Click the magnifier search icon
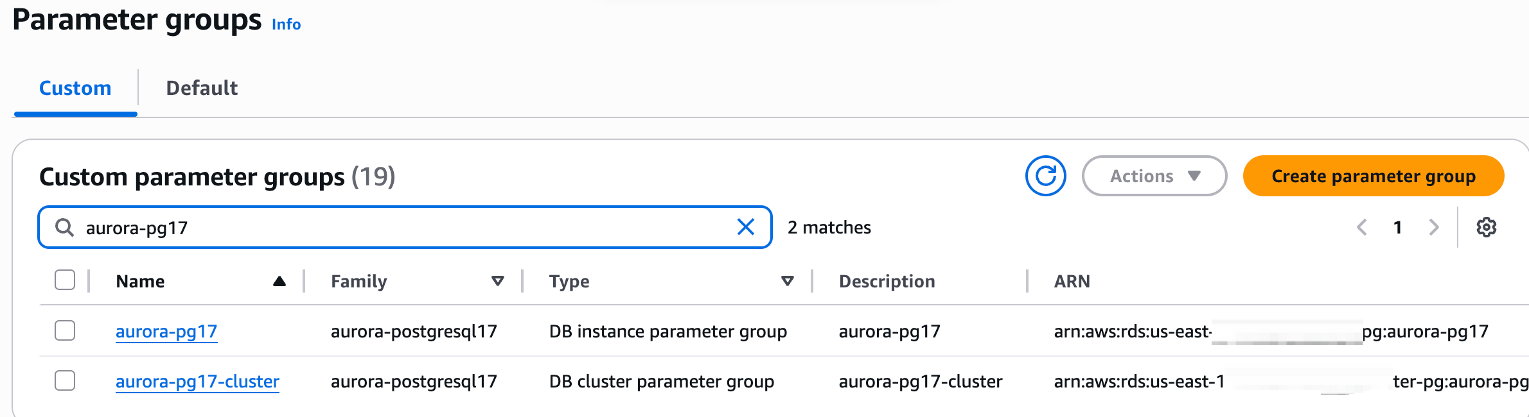Screen dimensions: 1529x417 [64, 227]
